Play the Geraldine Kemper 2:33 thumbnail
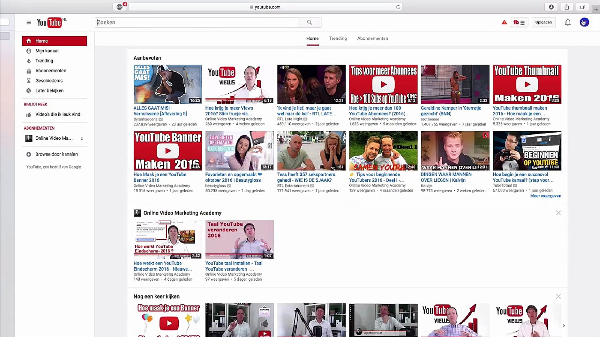Screen dimensions: 600x337 (x=455, y=84)
